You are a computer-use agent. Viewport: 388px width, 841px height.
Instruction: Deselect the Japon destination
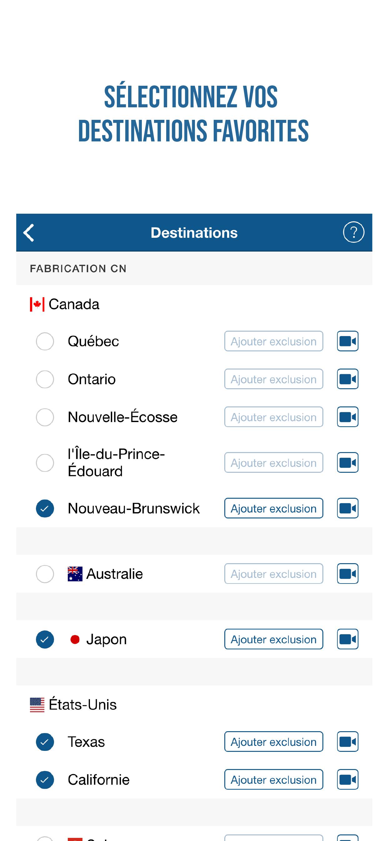pos(45,640)
